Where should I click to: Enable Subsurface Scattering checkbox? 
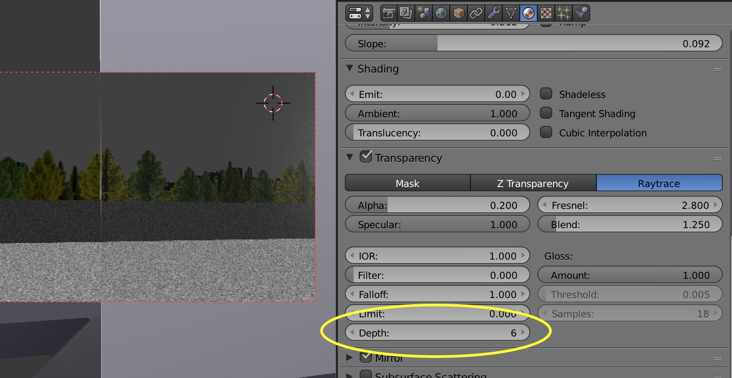coord(366,375)
